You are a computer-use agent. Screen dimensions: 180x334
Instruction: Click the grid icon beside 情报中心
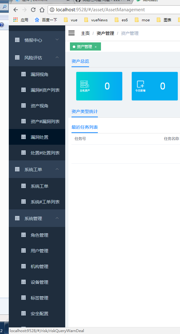pyautogui.click(x=17, y=40)
